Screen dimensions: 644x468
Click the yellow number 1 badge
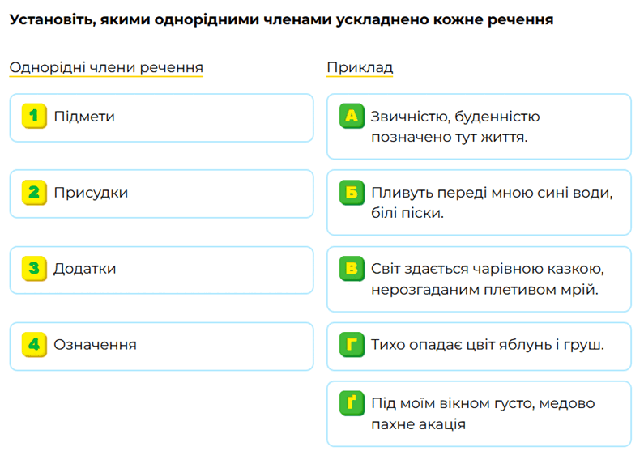click(34, 116)
